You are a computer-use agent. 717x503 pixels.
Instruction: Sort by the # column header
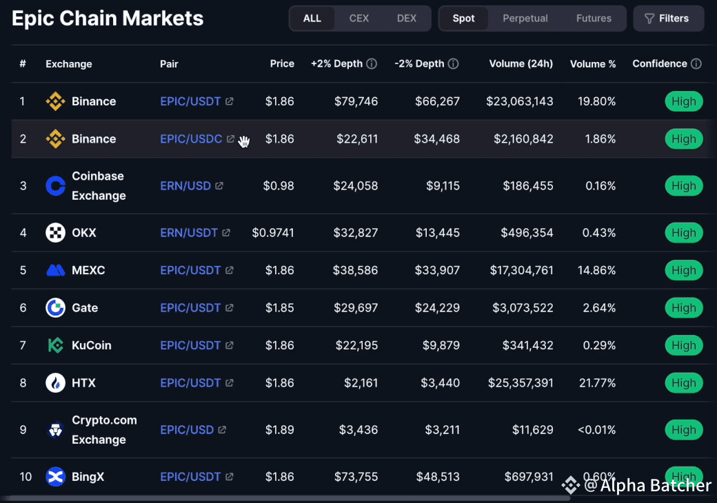tap(23, 64)
